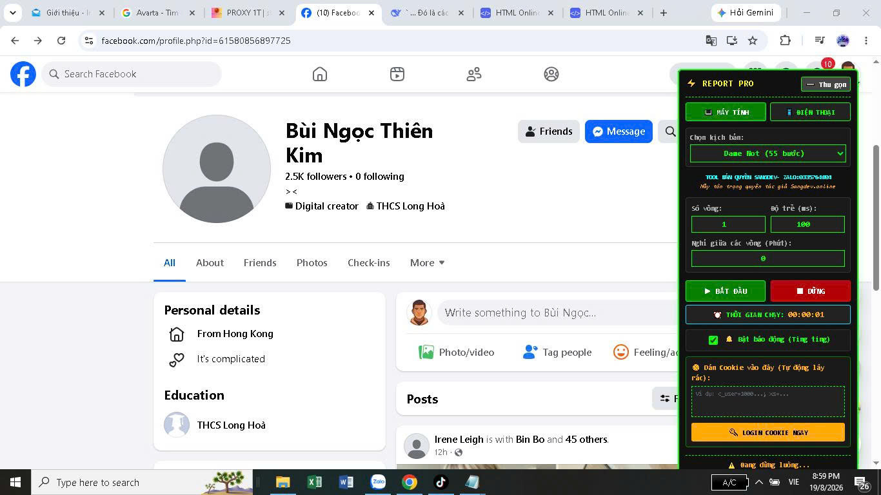This screenshot has height=495, width=881.
Task: Click LOGIN COOKIE NGAY button
Action: 768,432
